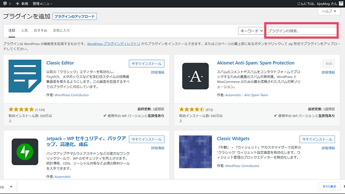Click the Akismet star rating
This screenshot has height=194, width=345.
191,110
